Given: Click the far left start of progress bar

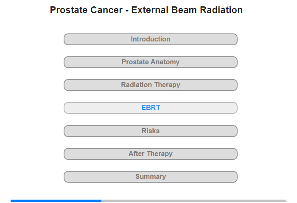Looking at the screenshot, I should click(11, 200).
